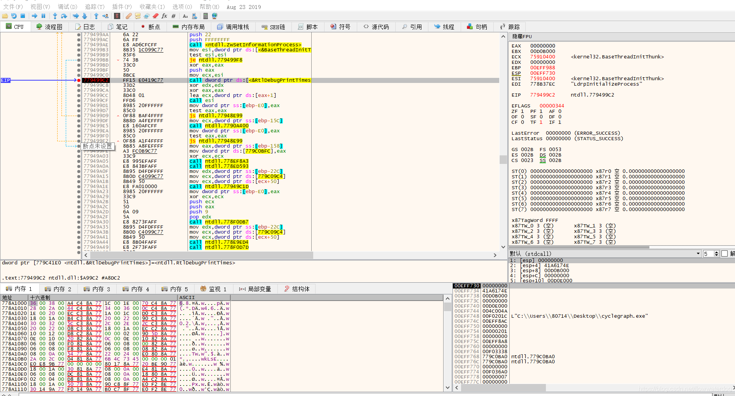
Task: Click the Step Into icon
Action: [x=55, y=16]
